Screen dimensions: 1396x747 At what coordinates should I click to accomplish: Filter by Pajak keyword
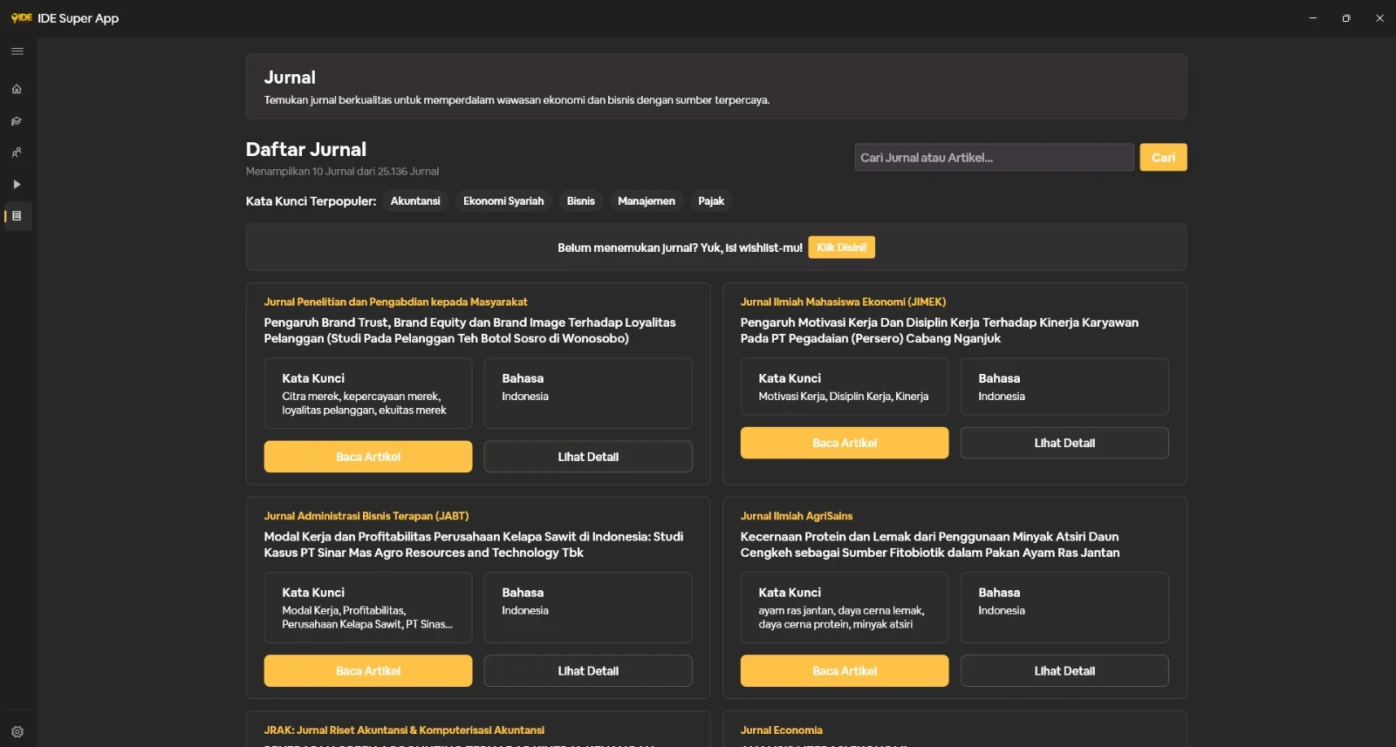711,201
